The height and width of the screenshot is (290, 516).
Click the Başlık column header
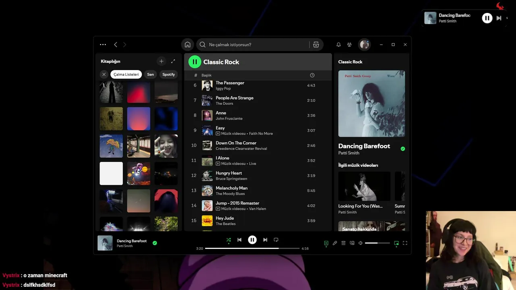point(206,75)
